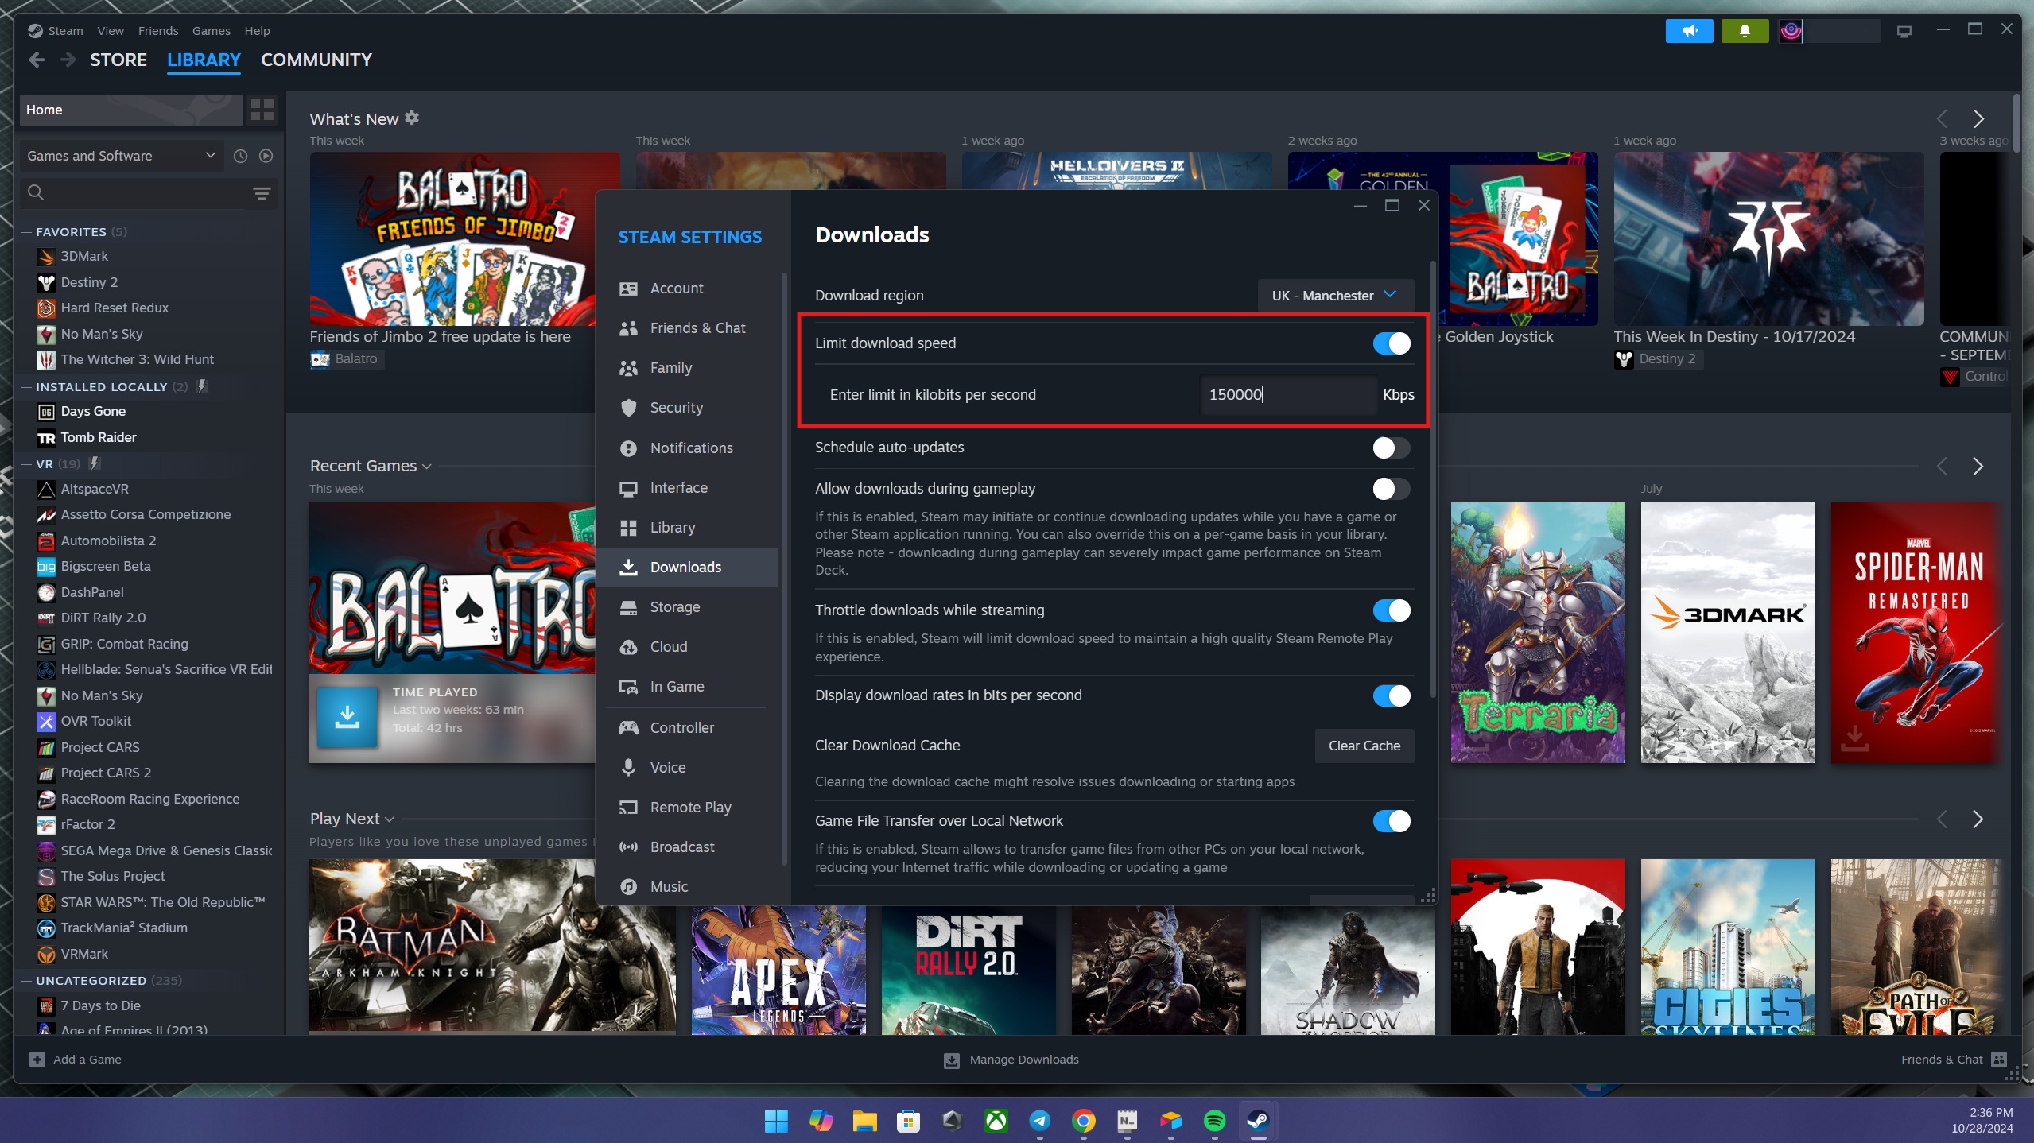
Task: Click the library search magnifier icon
Action: tap(36, 192)
